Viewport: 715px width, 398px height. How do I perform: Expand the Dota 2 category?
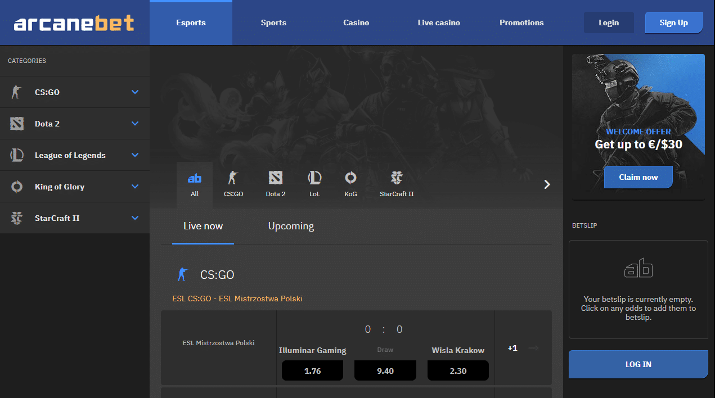[x=135, y=124]
